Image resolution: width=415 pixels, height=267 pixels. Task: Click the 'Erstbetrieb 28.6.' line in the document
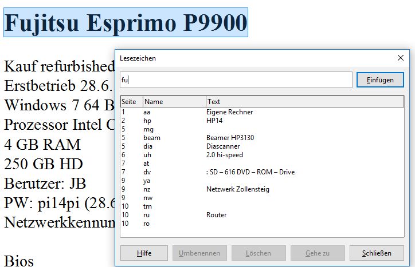tap(59, 86)
